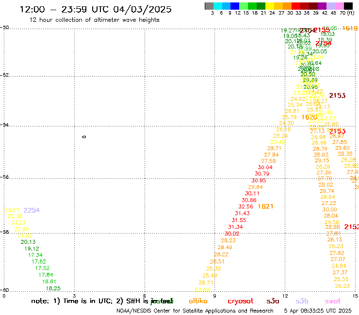Select the wave height value '31.55'
This screenshot has width=359, height=315.
[x=239, y=220]
